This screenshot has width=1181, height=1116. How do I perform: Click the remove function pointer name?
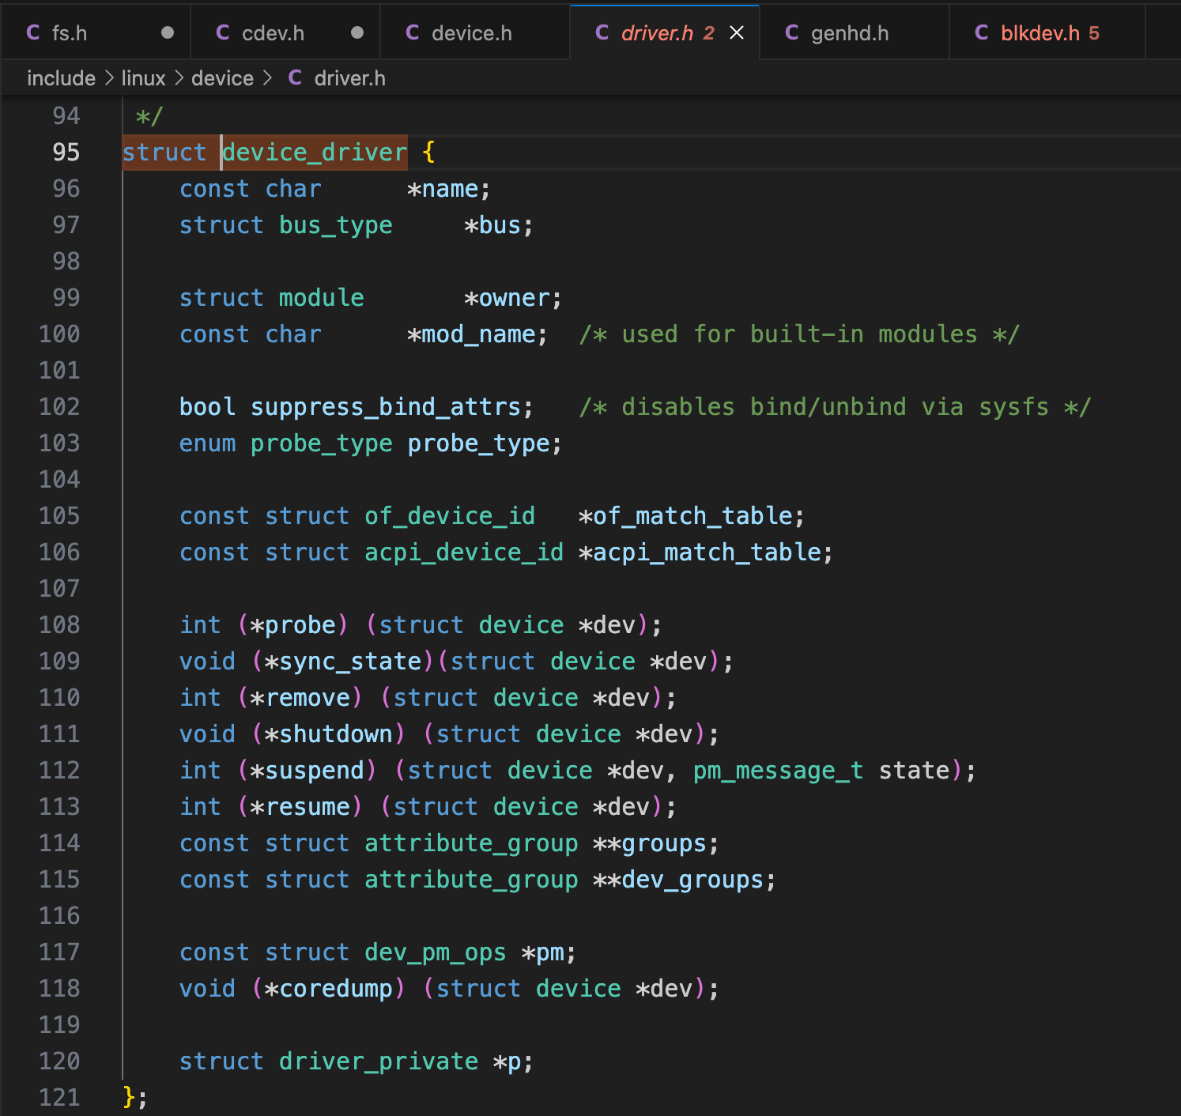click(x=308, y=698)
